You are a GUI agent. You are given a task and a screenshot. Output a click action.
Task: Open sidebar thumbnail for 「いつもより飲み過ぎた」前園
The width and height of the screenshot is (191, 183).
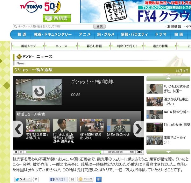coord(155,89)
